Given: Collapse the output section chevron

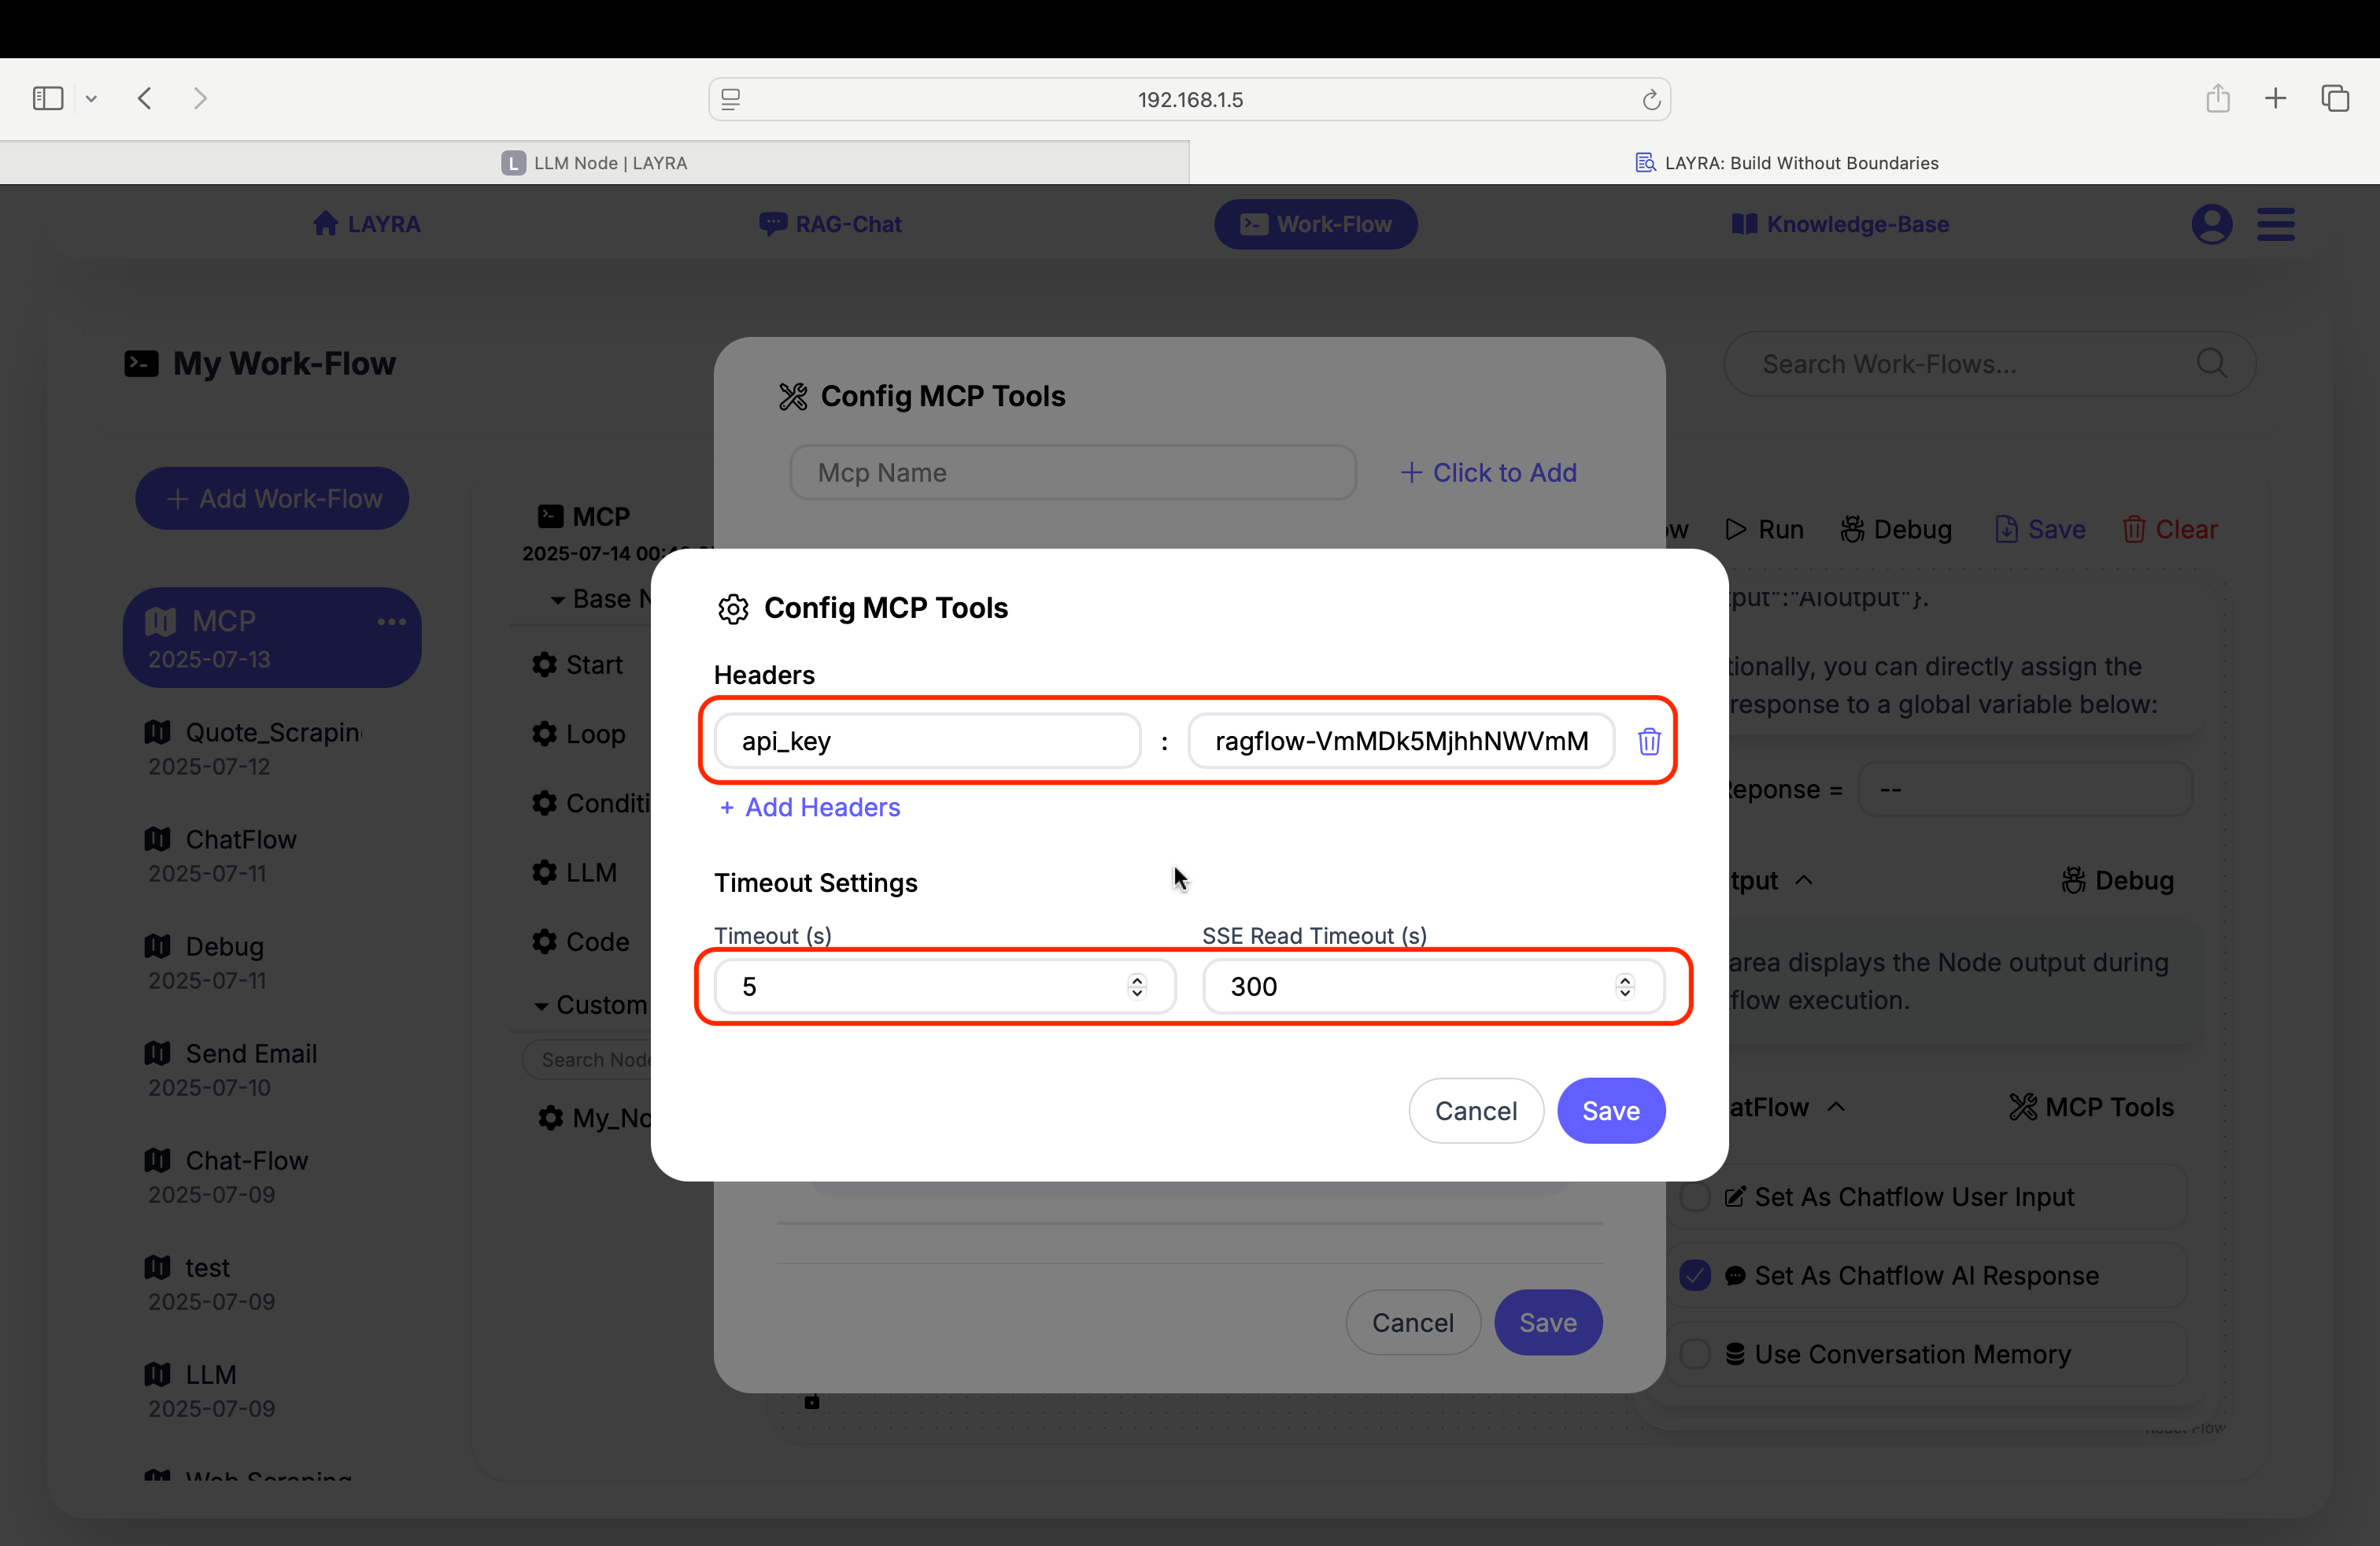Looking at the screenshot, I should tap(1804, 881).
